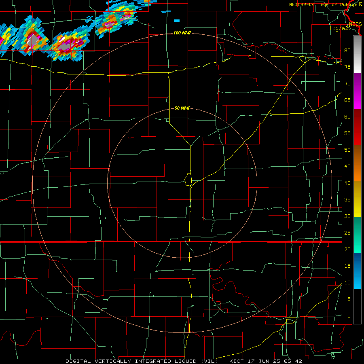
Task: Click the 45 value on the color scale
Action: point(347,167)
